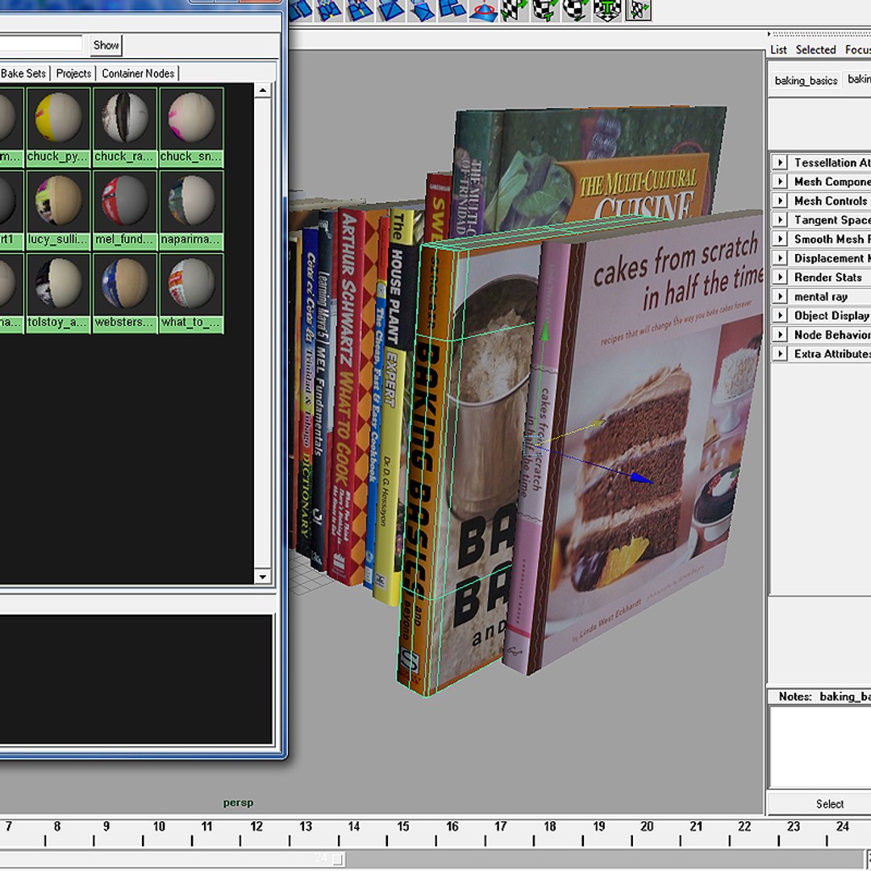Select the naparima... material swatch
Image resolution: width=871 pixels, height=871 pixels.
click(x=191, y=210)
